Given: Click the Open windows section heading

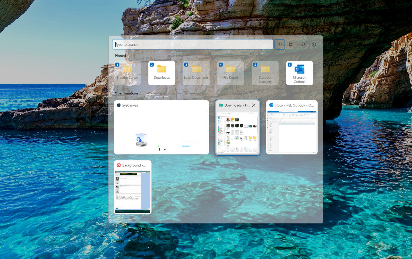Looking at the screenshot, I should tap(126, 93).
